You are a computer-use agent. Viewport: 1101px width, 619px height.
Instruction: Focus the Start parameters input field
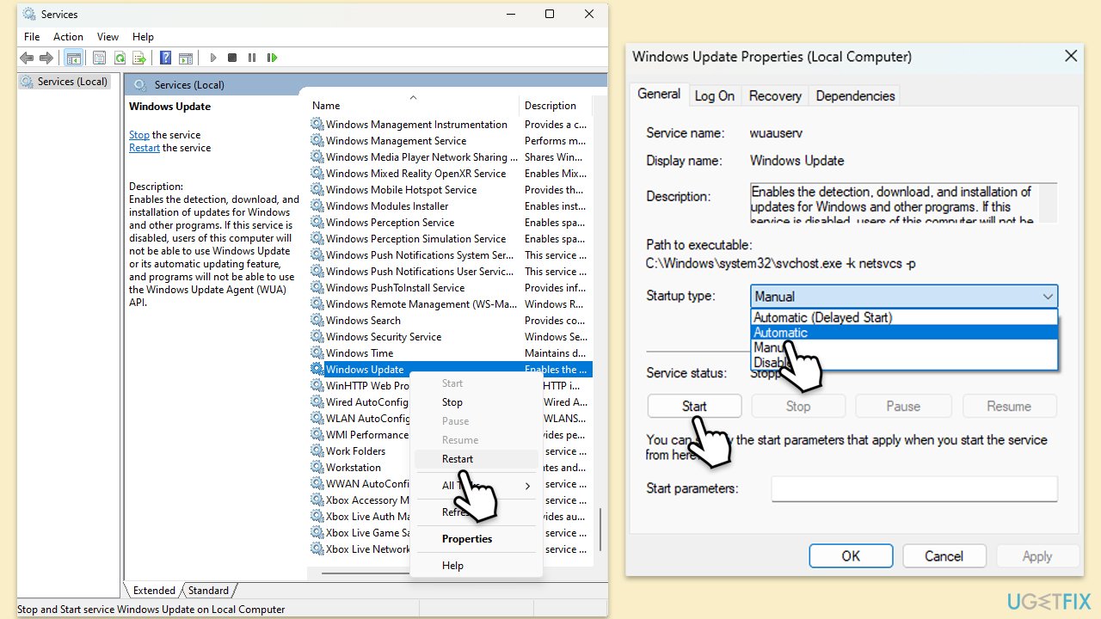914,488
